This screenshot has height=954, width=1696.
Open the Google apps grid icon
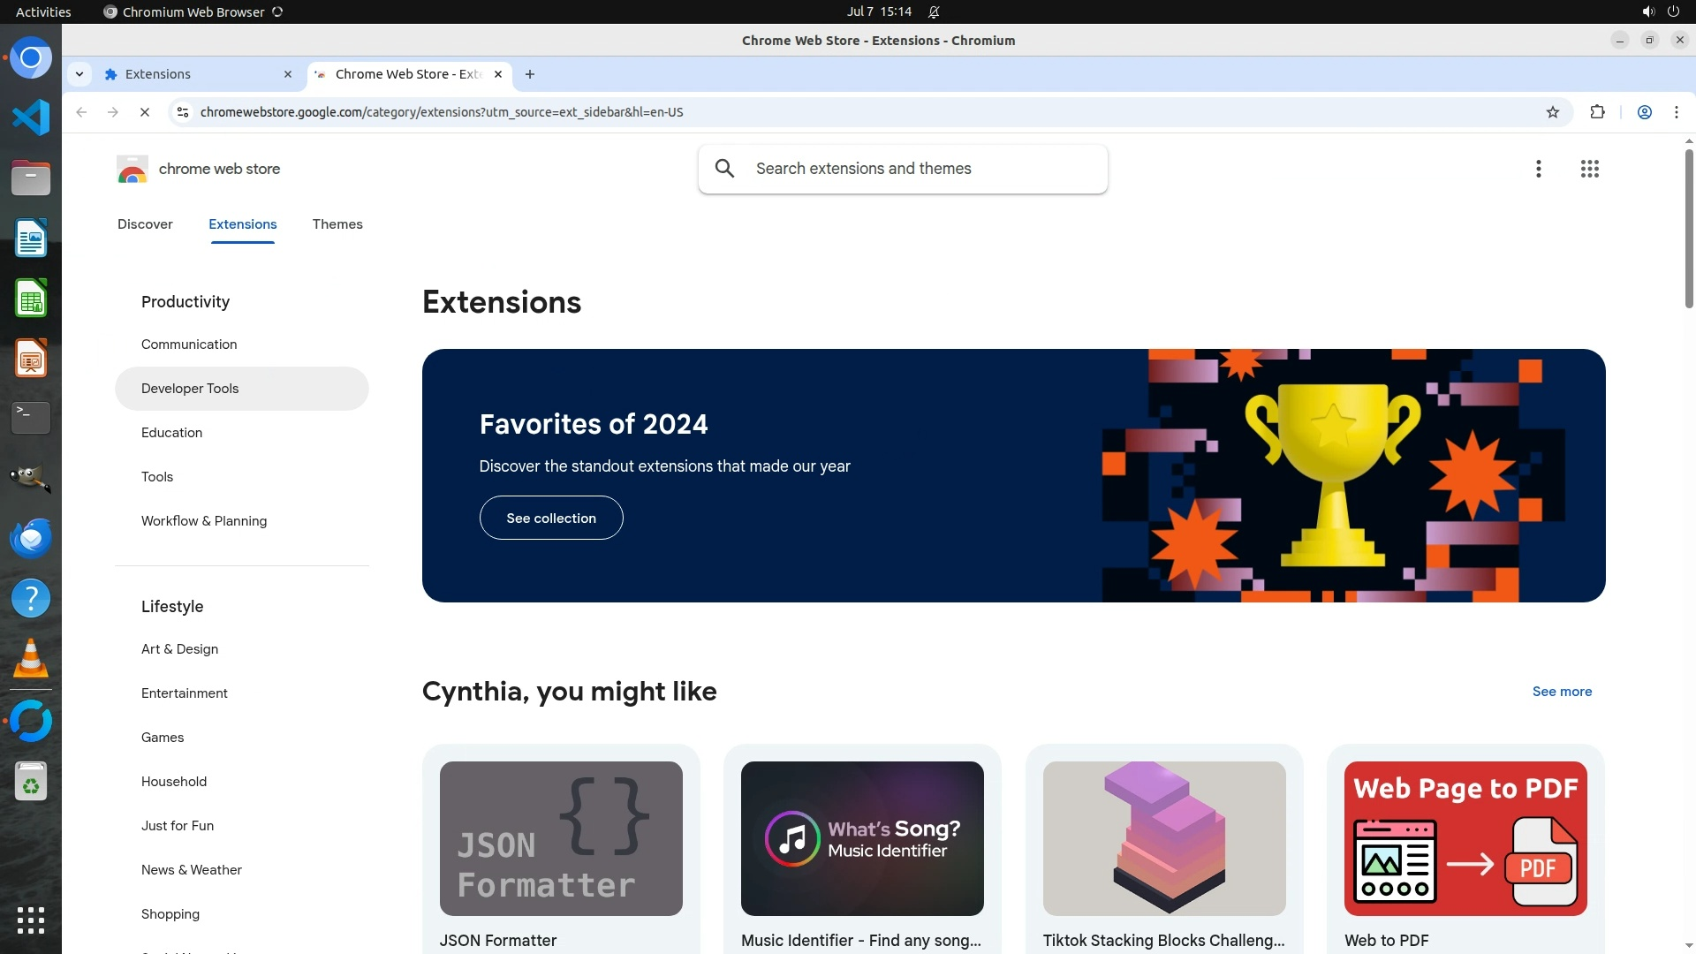[x=1589, y=169]
